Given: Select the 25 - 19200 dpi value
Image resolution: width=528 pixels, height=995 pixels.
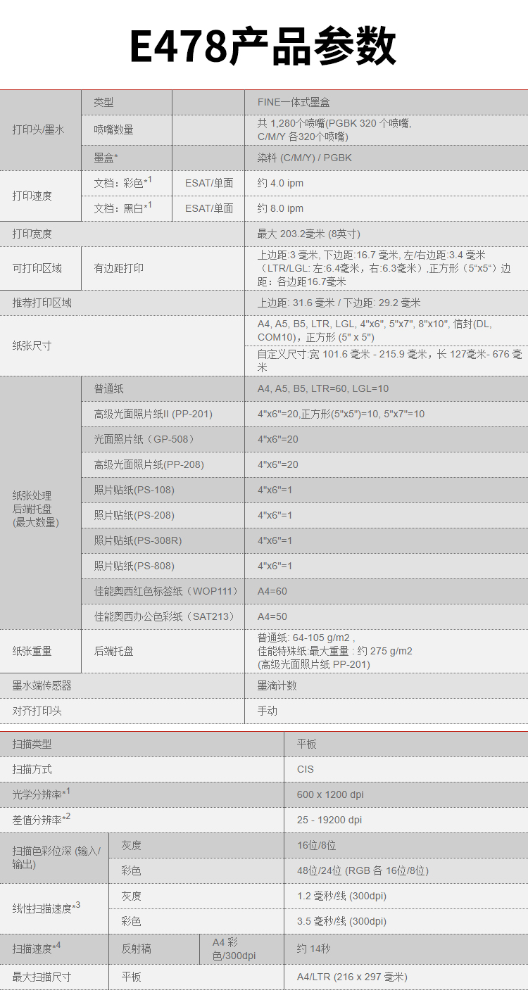Looking at the screenshot, I should click(329, 820).
